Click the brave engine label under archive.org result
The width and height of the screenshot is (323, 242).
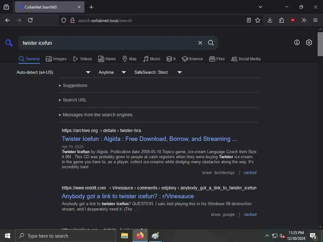click(x=207, y=173)
